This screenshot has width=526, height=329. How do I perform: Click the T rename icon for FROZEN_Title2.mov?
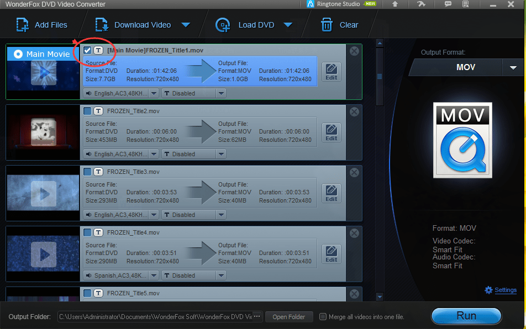point(98,111)
